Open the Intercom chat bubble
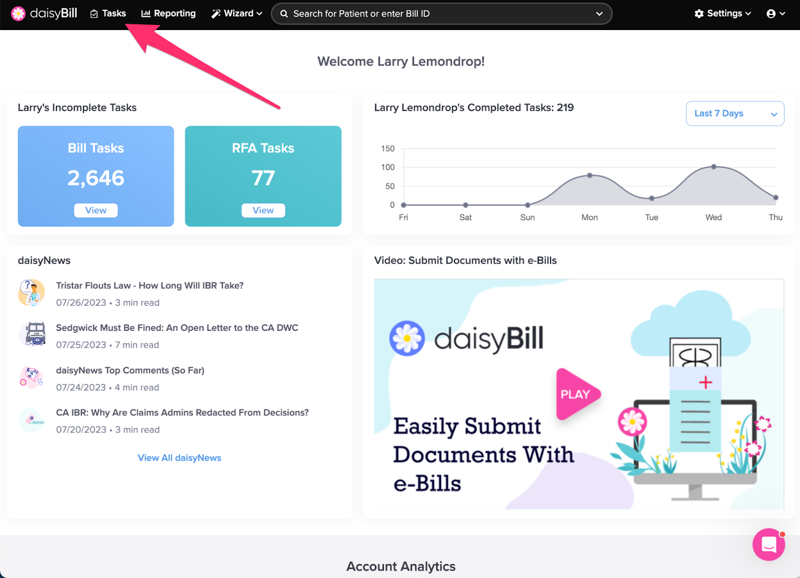This screenshot has height=578, width=800. click(x=769, y=544)
